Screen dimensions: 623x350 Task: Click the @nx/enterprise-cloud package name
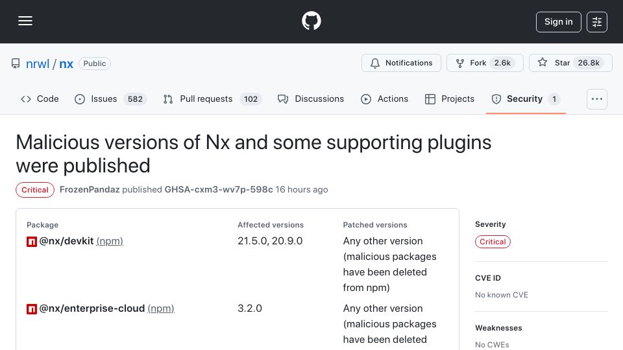click(x=92, y=309)
